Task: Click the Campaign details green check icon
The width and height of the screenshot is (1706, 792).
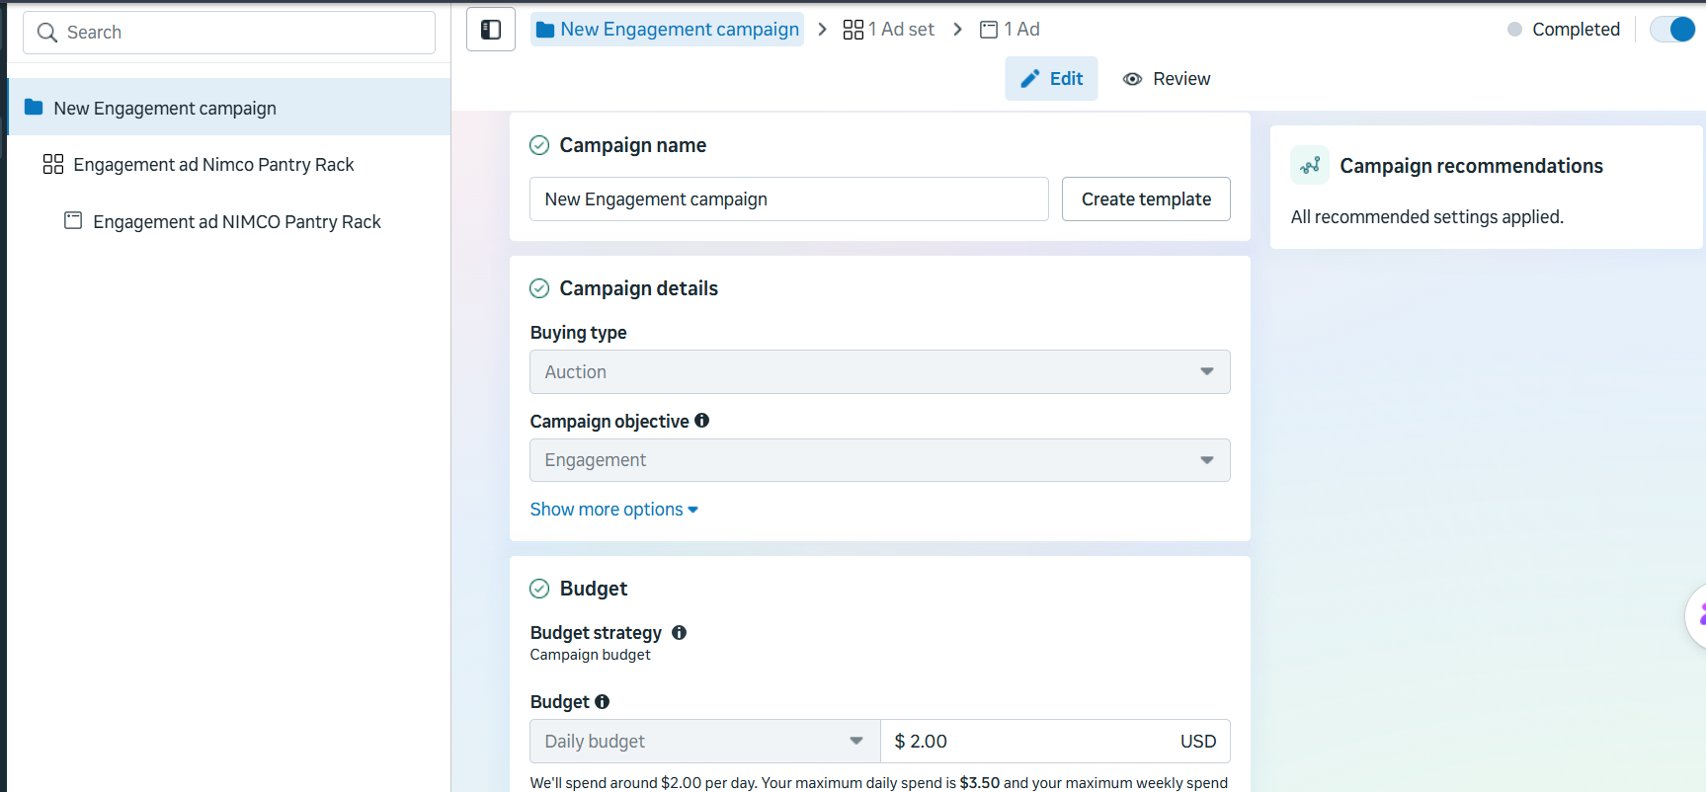Action: click(539, 288)
